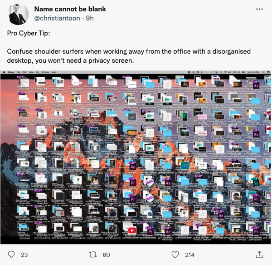Open the 'Name cannot be blank' display name
The height and width of the screenshot is (266, 272).
(70, 9)
